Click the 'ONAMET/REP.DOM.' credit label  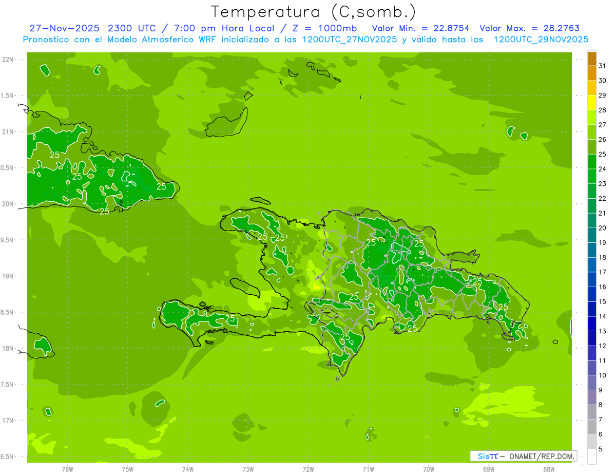point(542,456)
